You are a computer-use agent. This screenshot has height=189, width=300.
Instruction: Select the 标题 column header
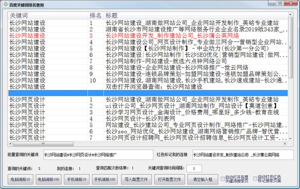(x=195, y=15)
